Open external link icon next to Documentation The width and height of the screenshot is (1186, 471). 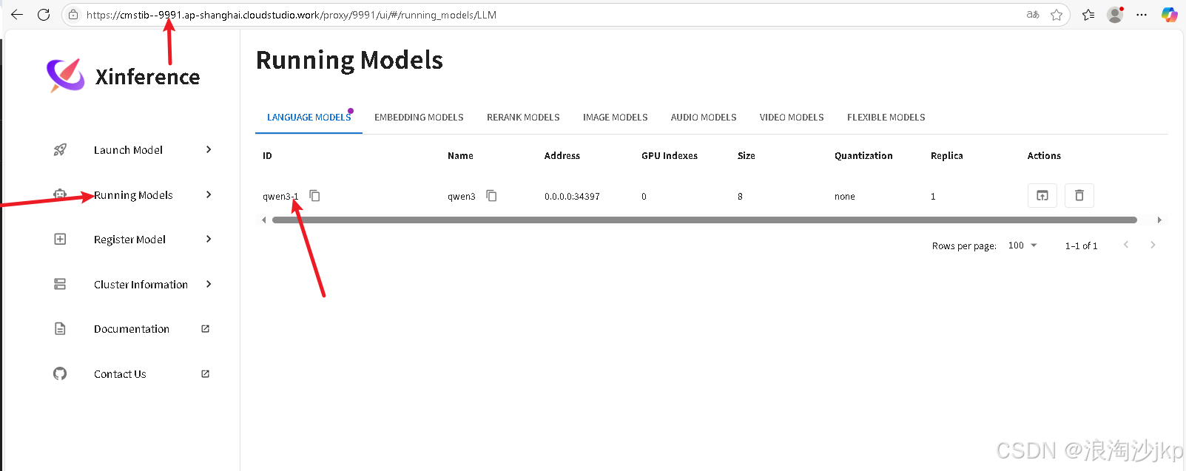[206, 329]
